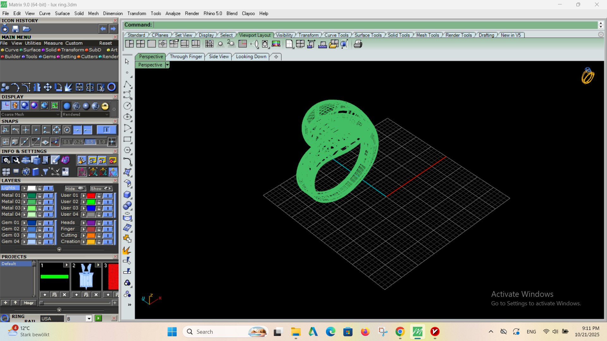The height and width of the screenshot is (341, 607).
Task: Click the gold metal render sphere icon
Action: pos(105,106)
